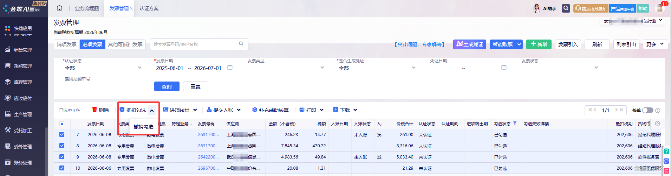Viewport: 671px width, 176px height.
Task: Click the 删除 trash toolbar item
Action: (100, 110)
